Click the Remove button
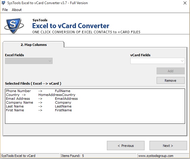The width and height of the screenshot is (190, 159). point(170,81)
